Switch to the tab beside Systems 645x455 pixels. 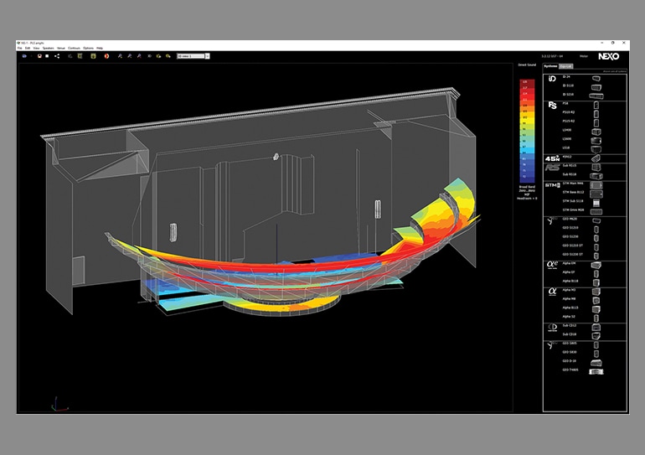click(x=565, y=65)
